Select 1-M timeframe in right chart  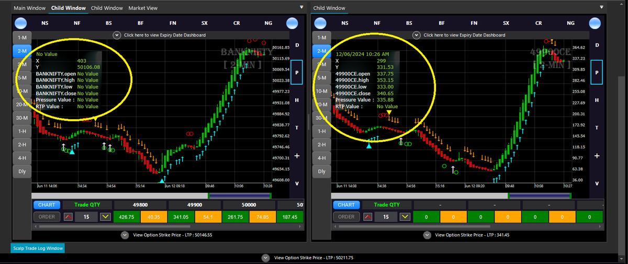click(x=321, y=38)
